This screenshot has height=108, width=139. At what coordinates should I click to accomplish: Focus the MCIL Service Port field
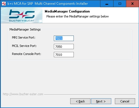64,46
